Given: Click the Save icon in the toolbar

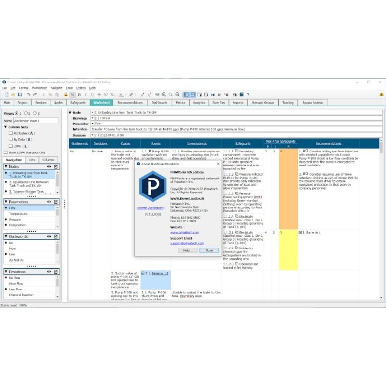Looking at the screenshot, I should [x=20, y=95].
